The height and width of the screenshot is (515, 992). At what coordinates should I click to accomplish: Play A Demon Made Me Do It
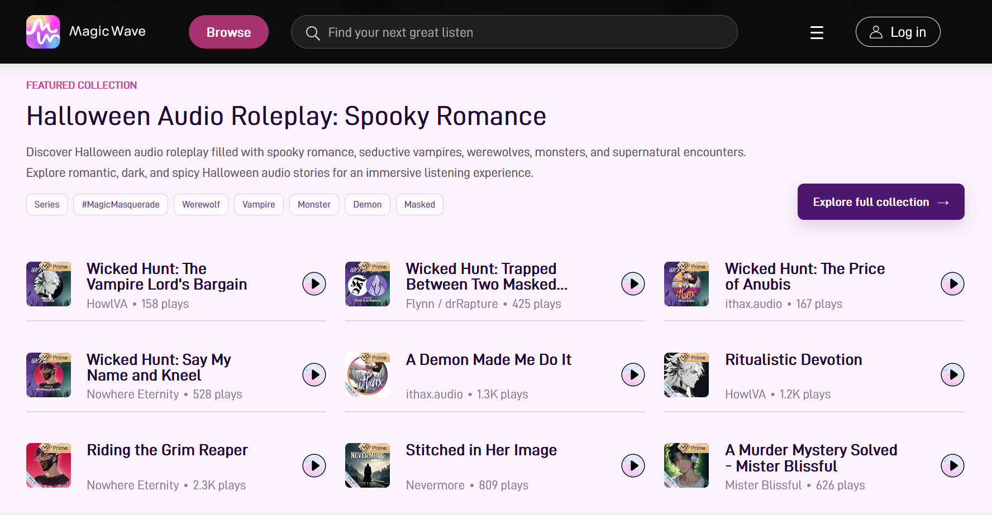coord(633,375)
